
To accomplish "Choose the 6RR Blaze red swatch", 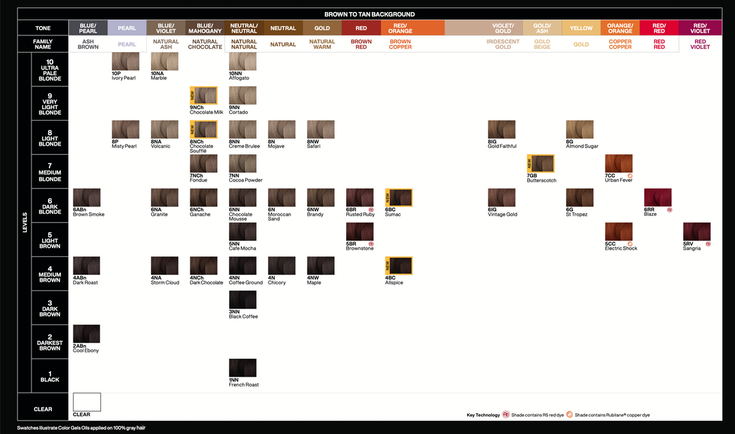I will pos(657,198).
